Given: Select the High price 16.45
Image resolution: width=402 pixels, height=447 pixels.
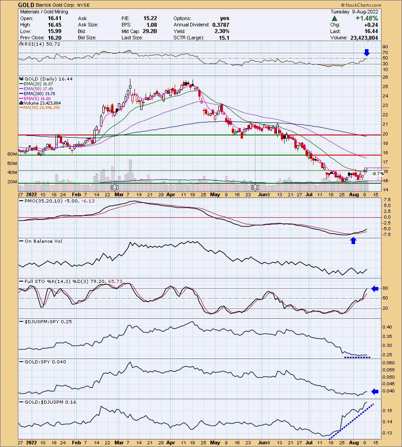Looking at the screenshot, I should click(54, 25).
